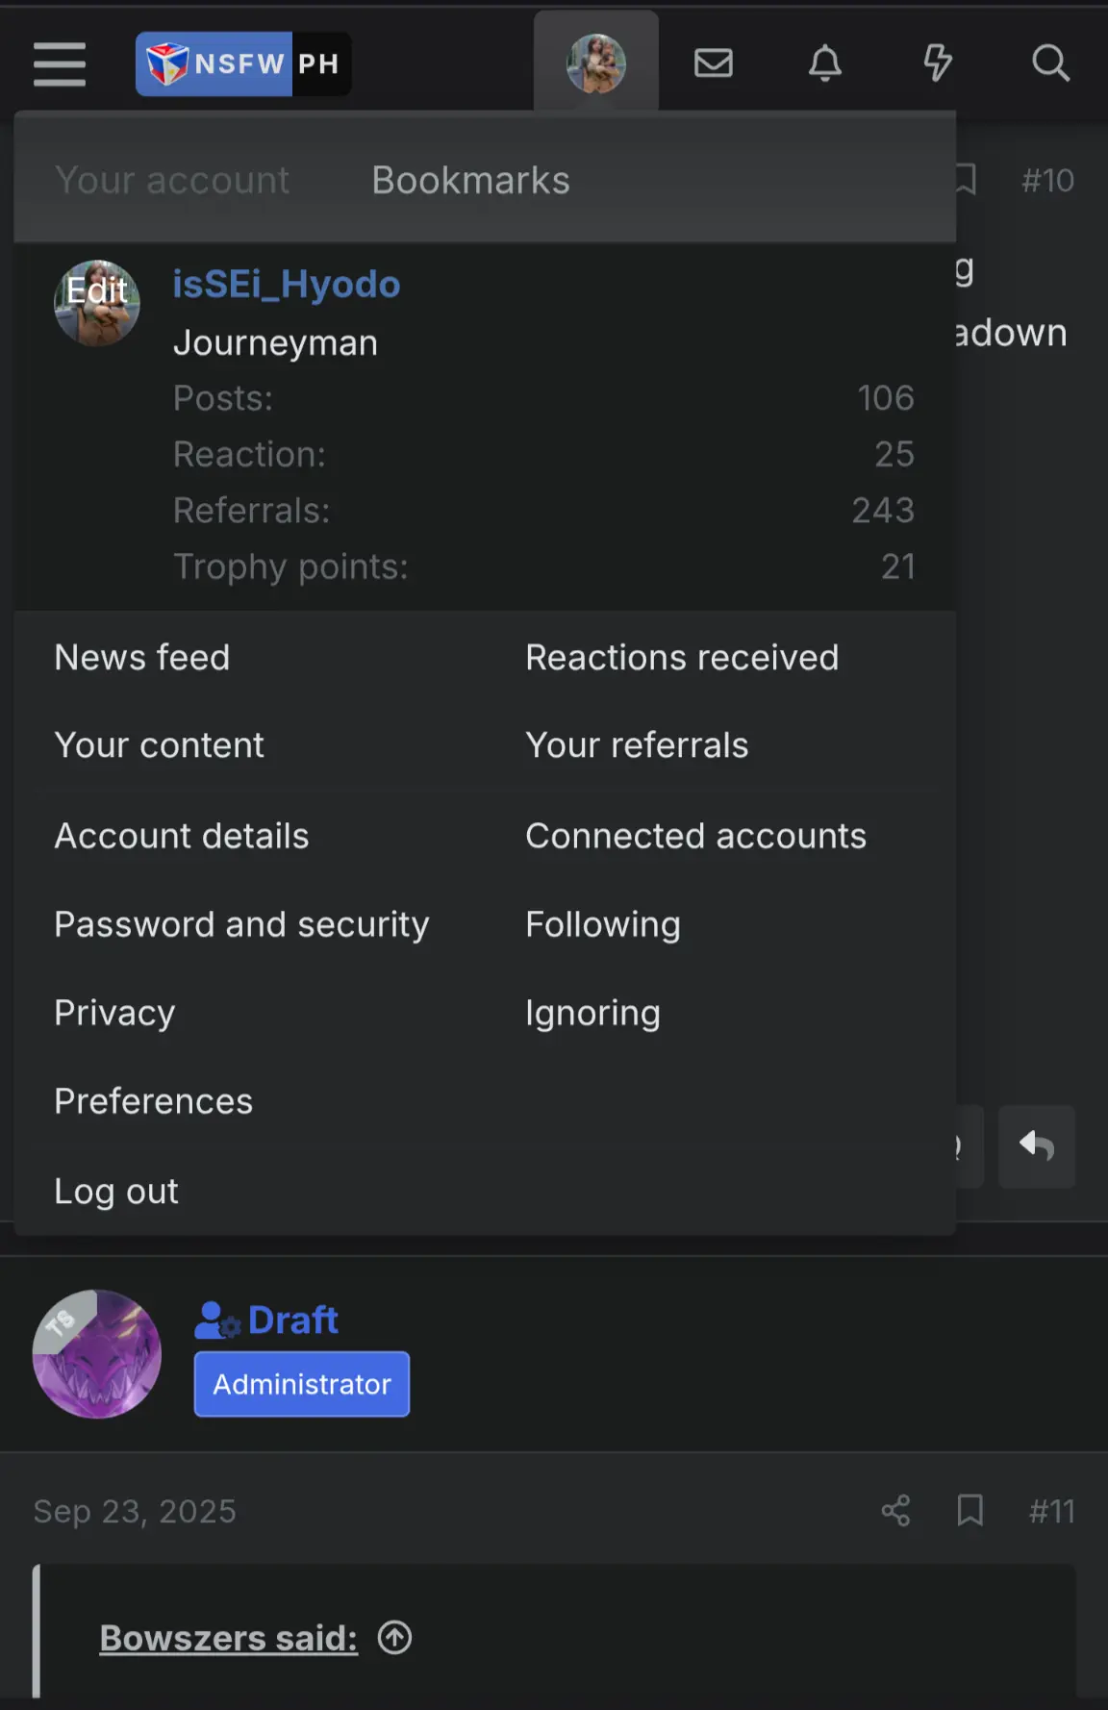The width and height of the screenshot is (1108, 1710).
Task: Select the Your account tab
Action: click(172, 180)
